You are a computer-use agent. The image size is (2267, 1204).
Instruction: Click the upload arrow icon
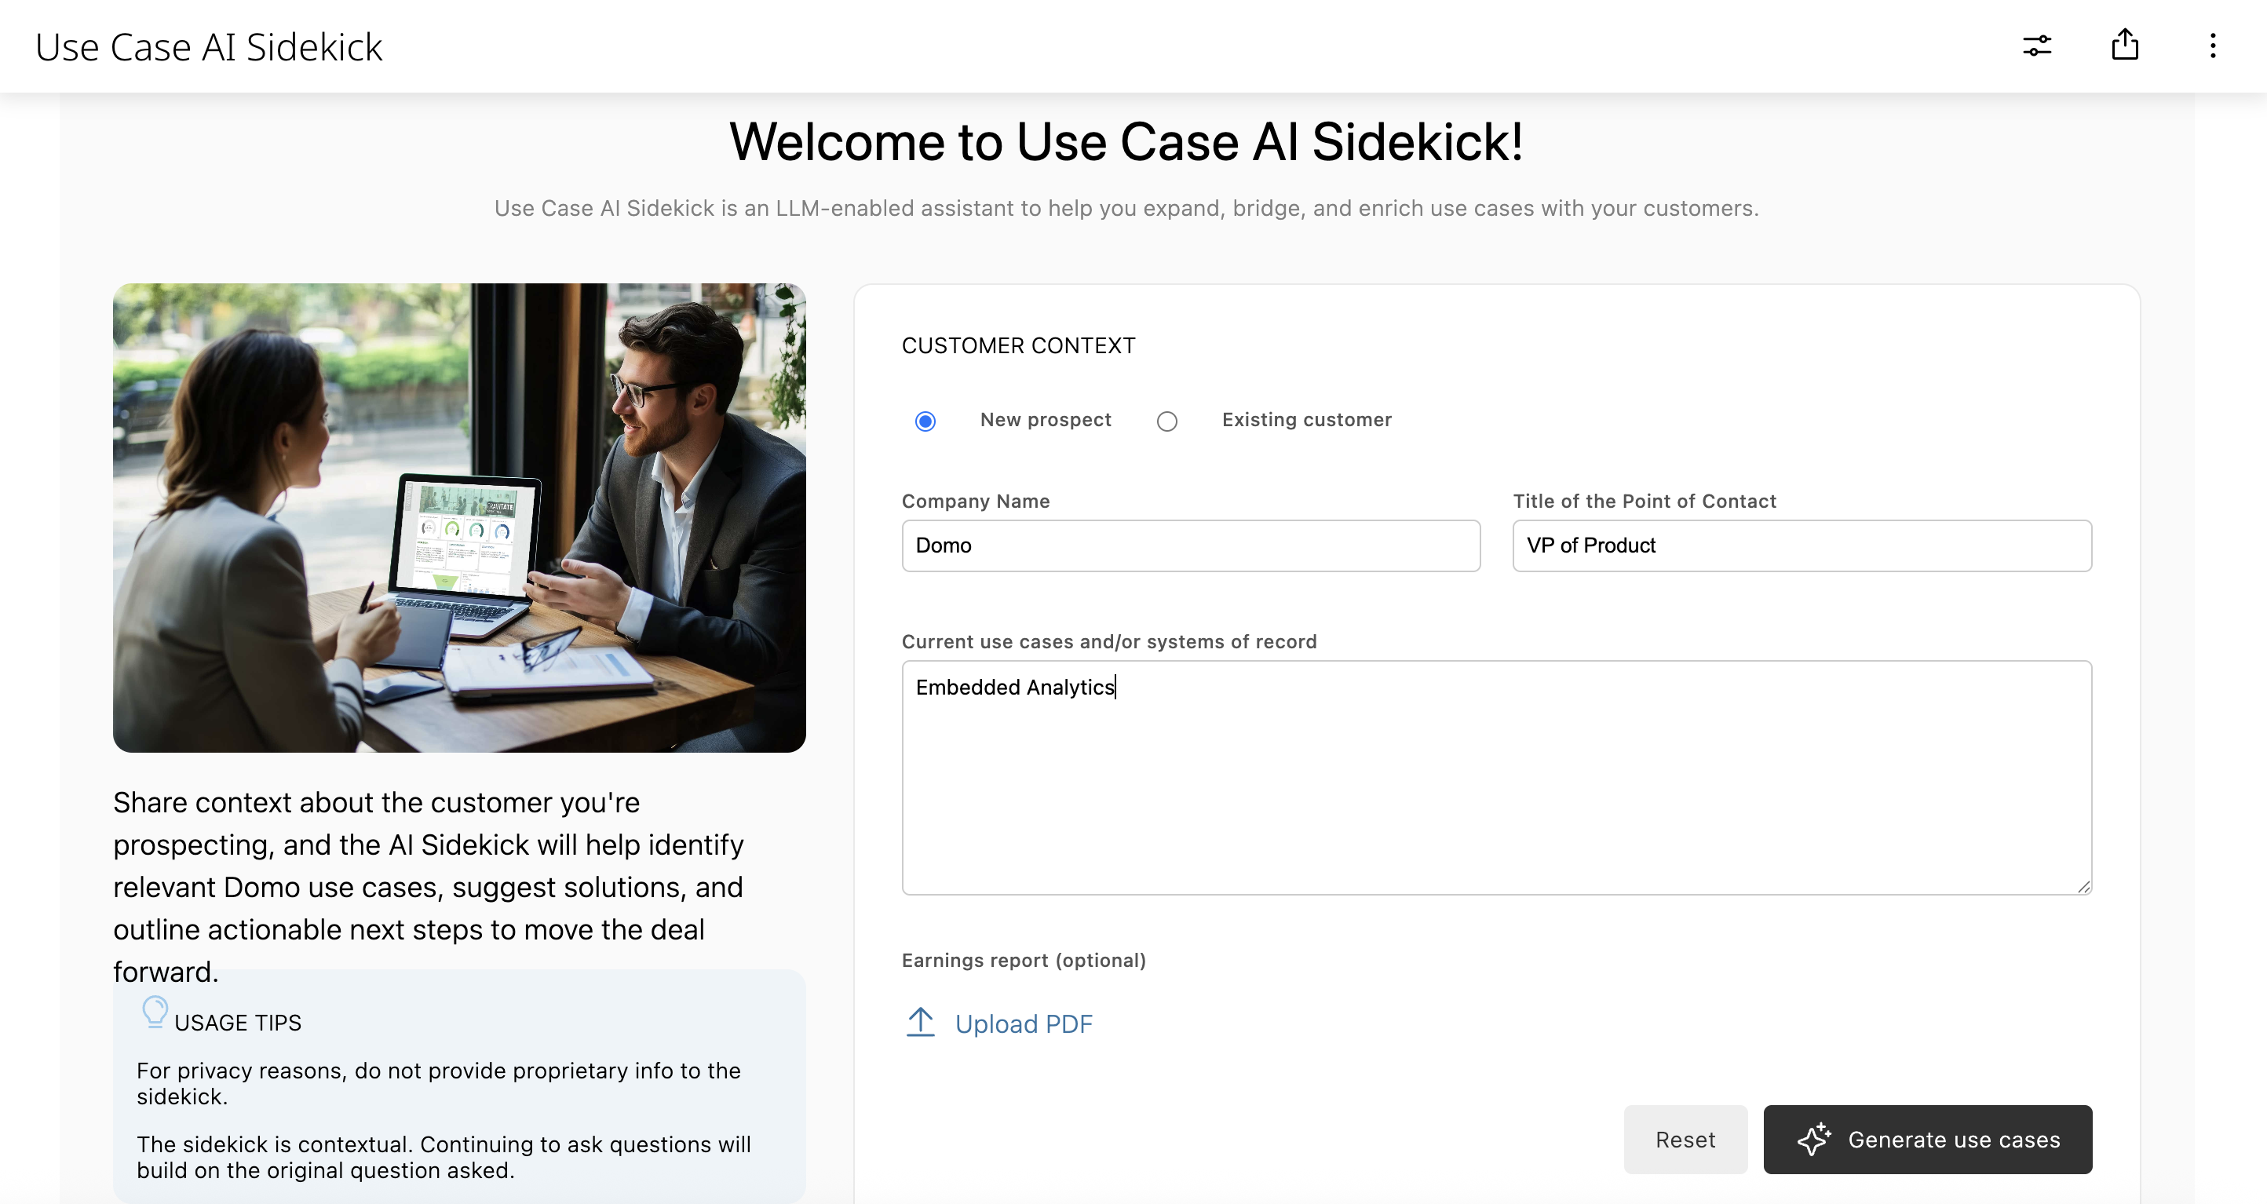click(x=921, y=1022)
